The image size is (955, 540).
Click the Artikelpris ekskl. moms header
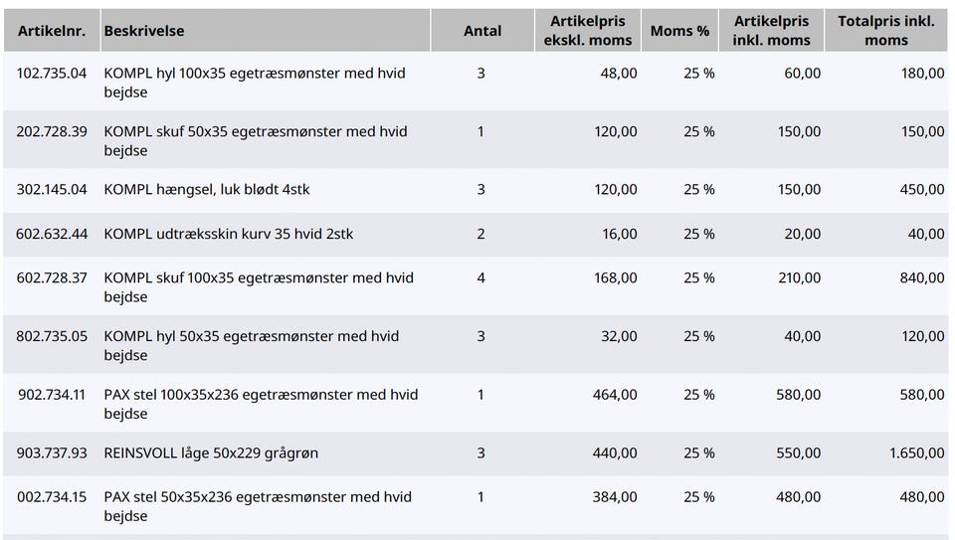[588, 31]
